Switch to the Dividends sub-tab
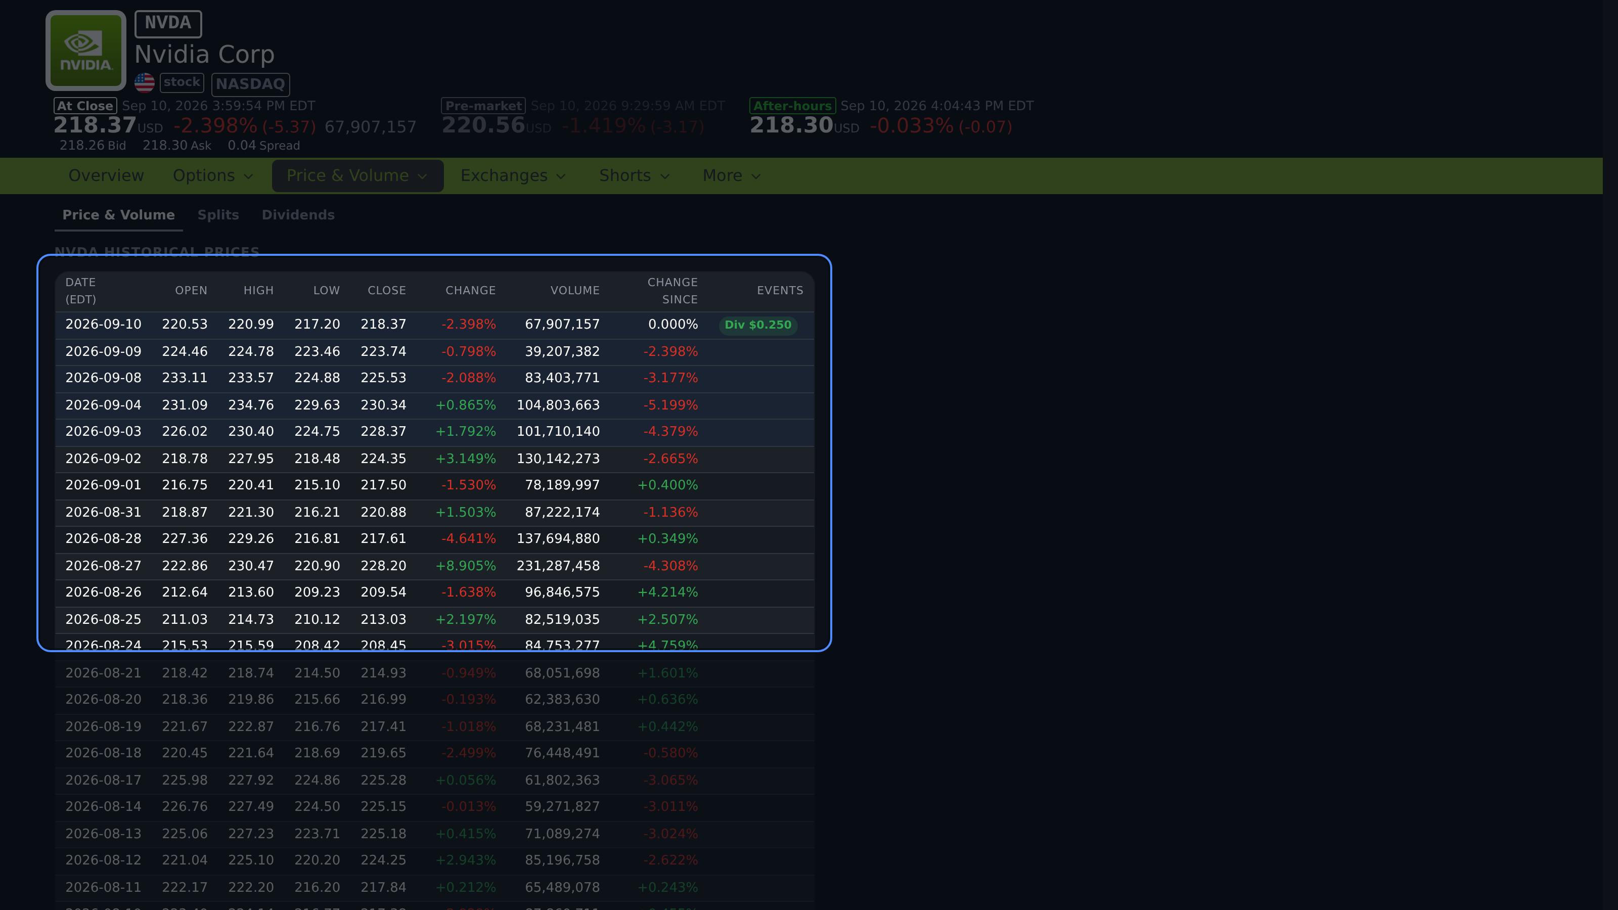The image size is (1618, 910). click(298, 215)
